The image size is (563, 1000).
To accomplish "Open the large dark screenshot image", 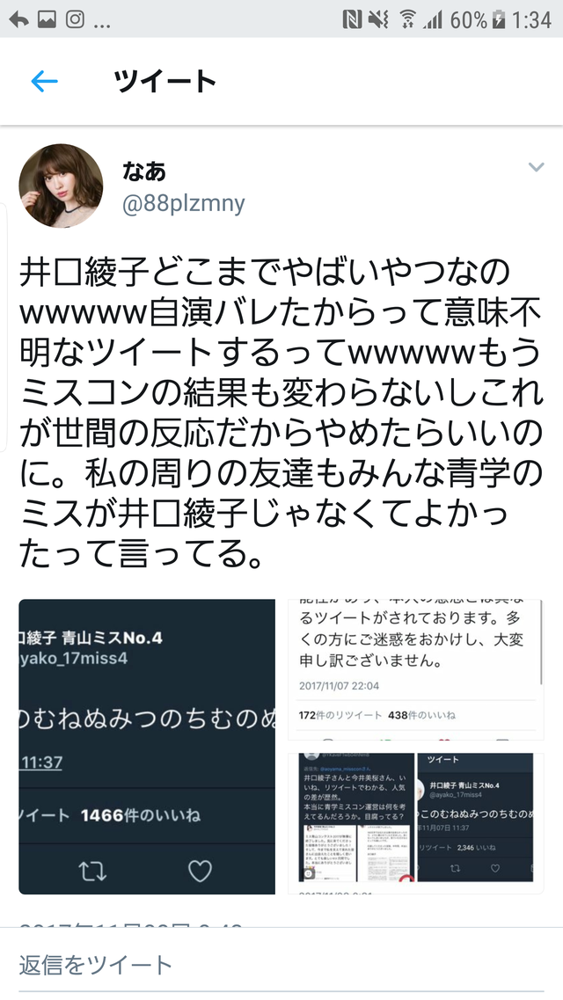I will pos(147,747).
